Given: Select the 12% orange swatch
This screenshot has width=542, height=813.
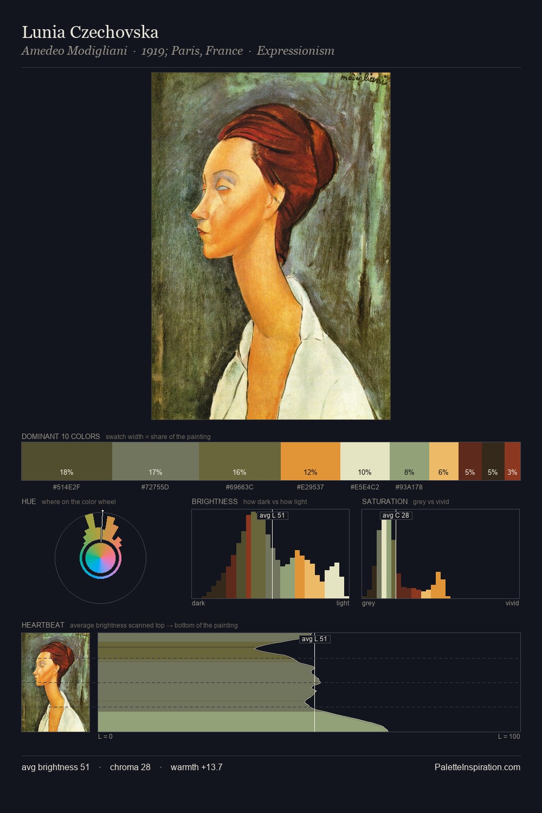Looking at the screenshot, I should 311,461.
